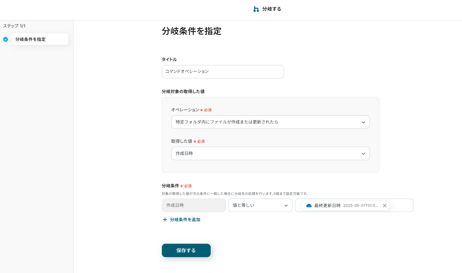Click the empty space in the comparison value field
Screen dimensions: 462x273
tap(401, 205)
